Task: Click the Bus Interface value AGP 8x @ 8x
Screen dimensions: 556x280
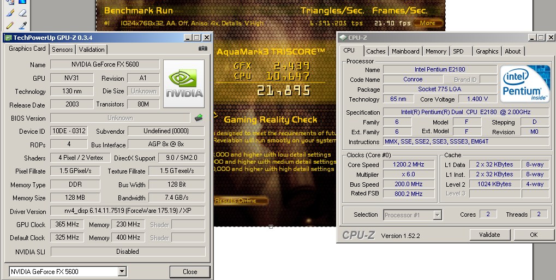Action: coord(166,144)
